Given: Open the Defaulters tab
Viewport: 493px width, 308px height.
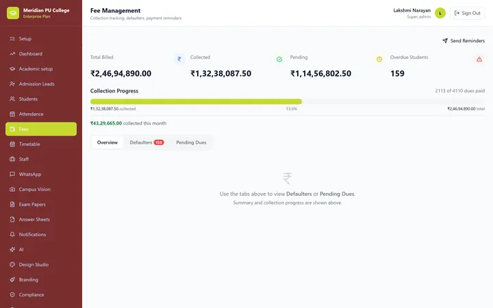Looking at the screenshot, I should coord(147,142).
